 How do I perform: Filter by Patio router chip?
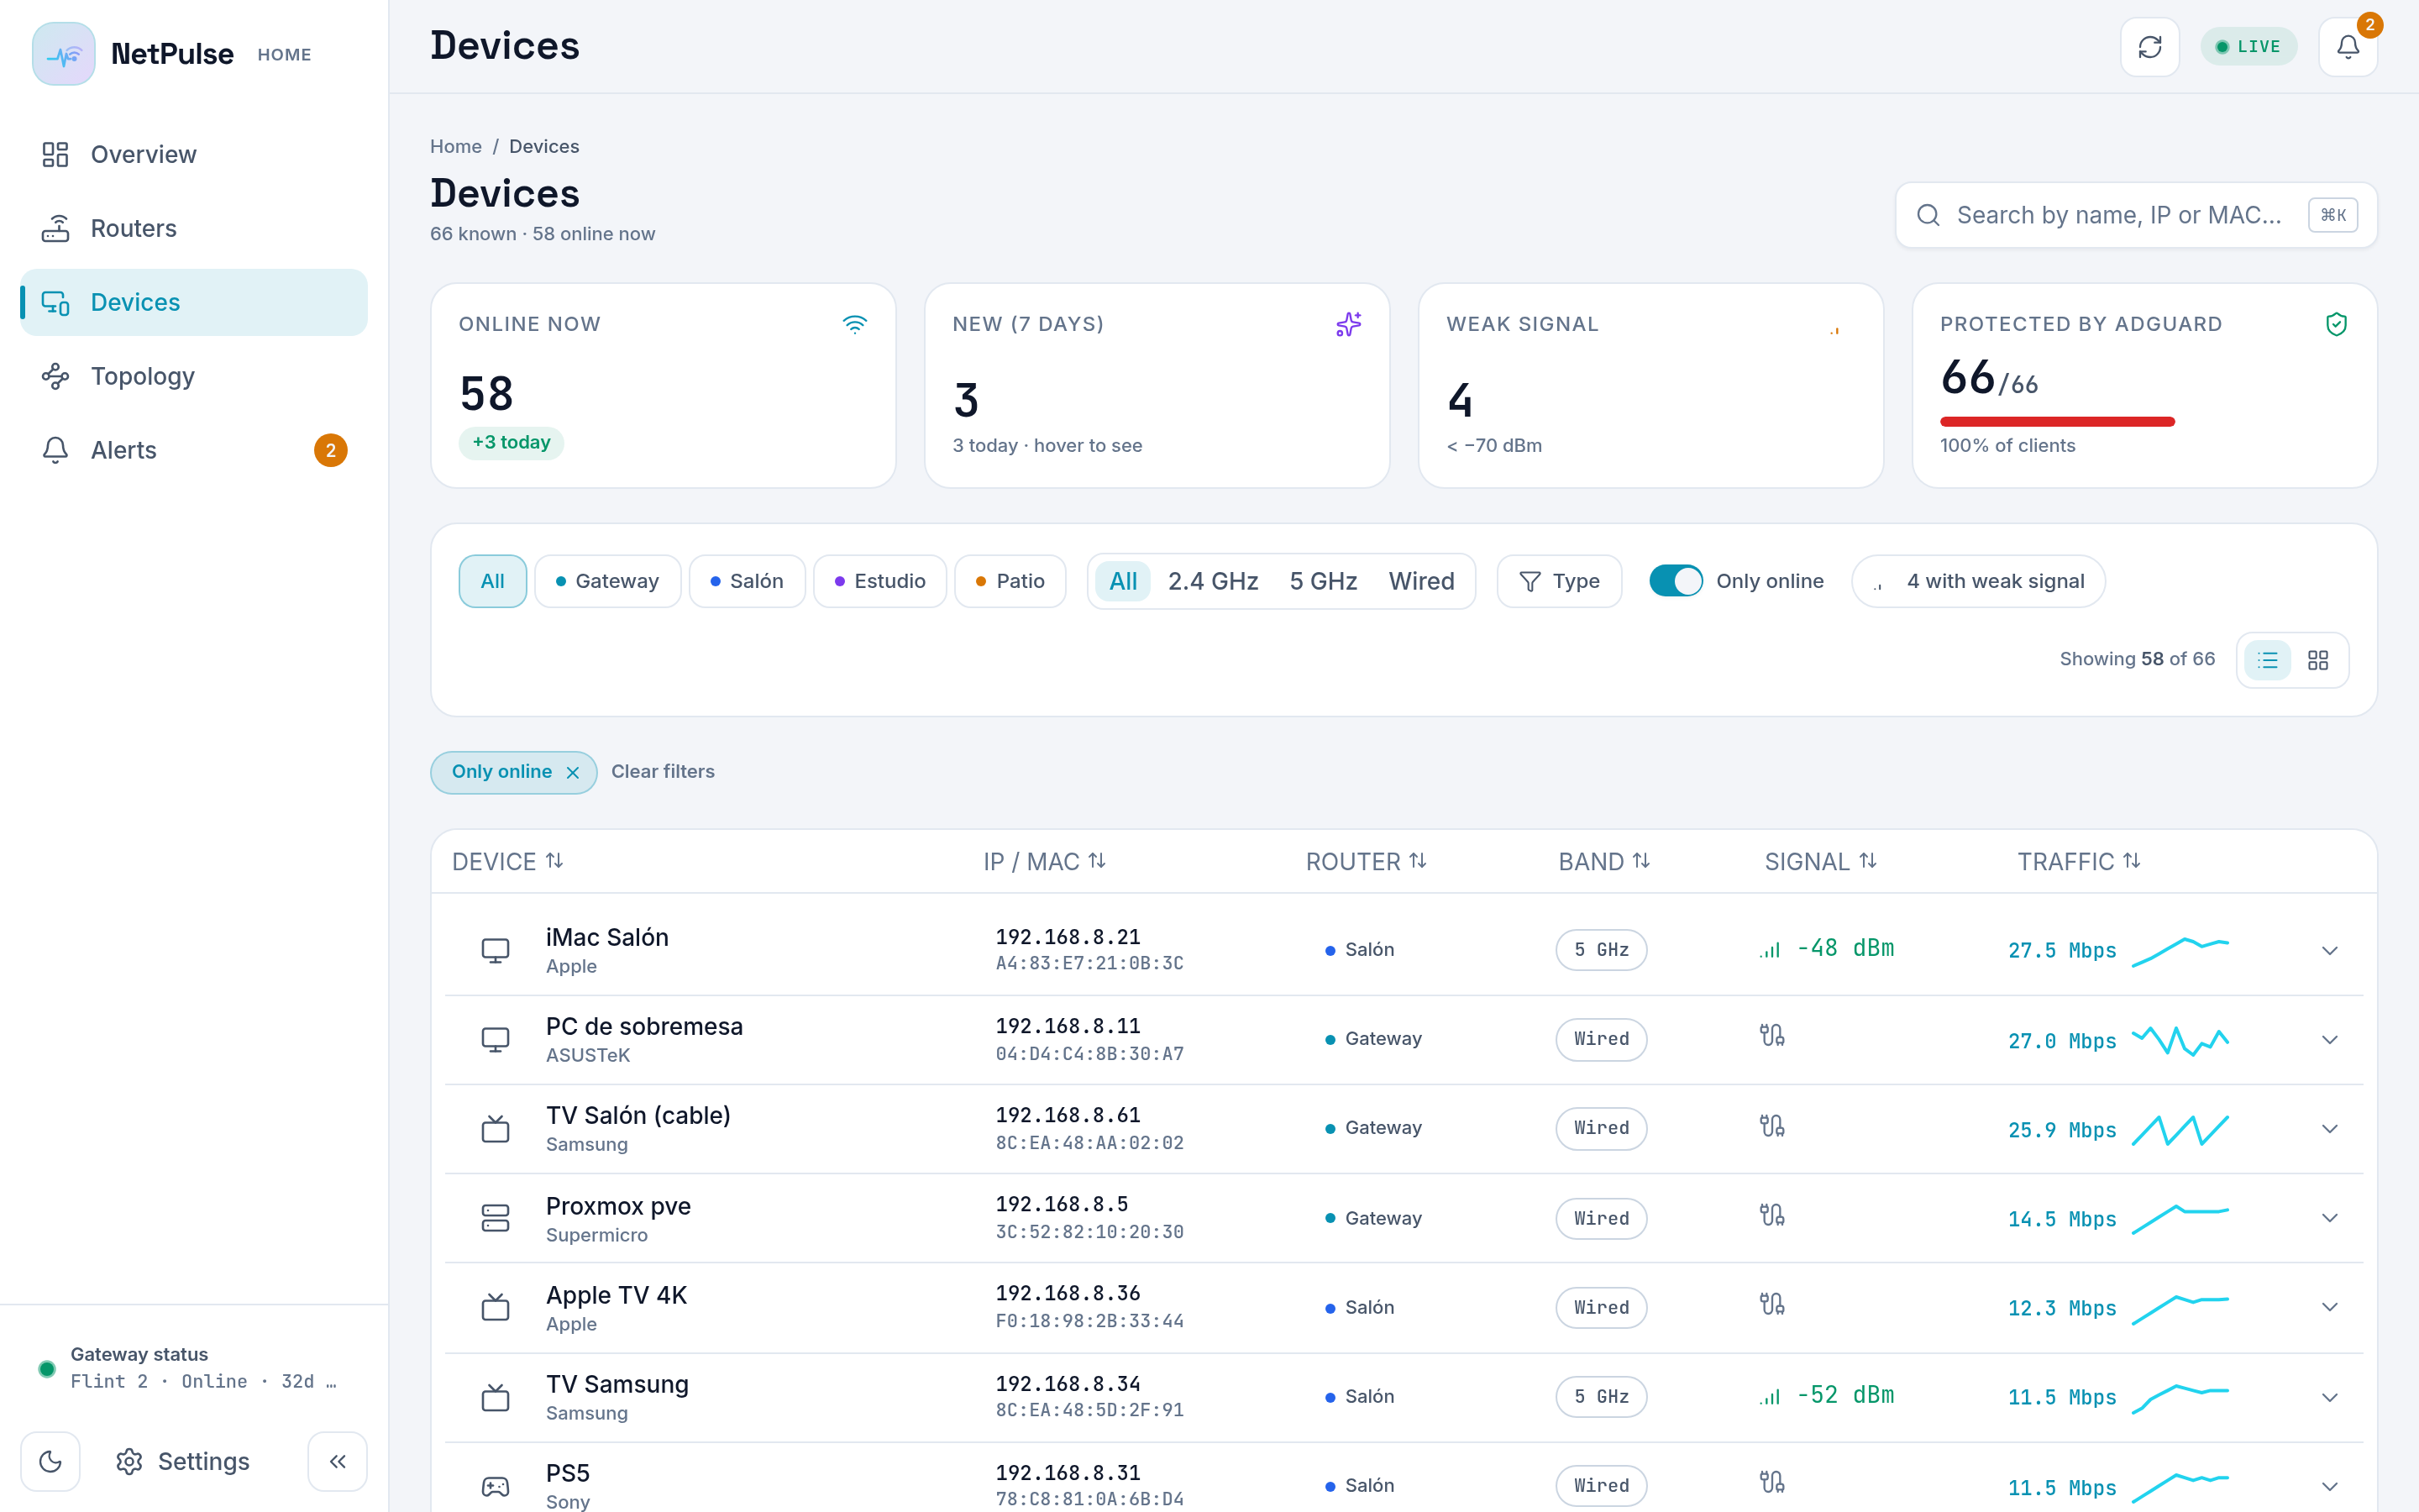(x=1010, y=581)
